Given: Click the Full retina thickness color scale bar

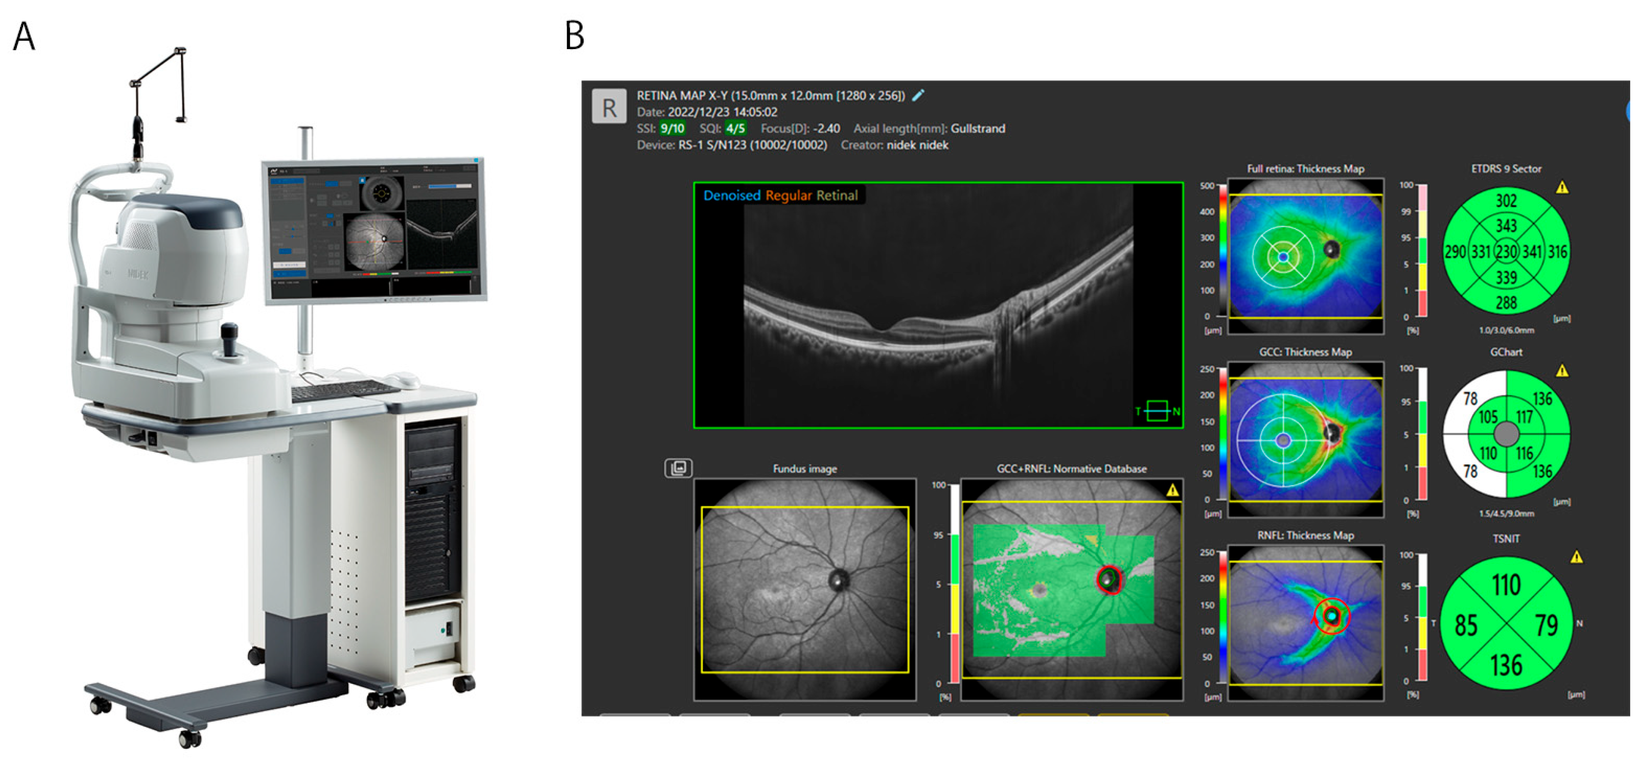Looking at the screenshot, I should (1223, 251).
